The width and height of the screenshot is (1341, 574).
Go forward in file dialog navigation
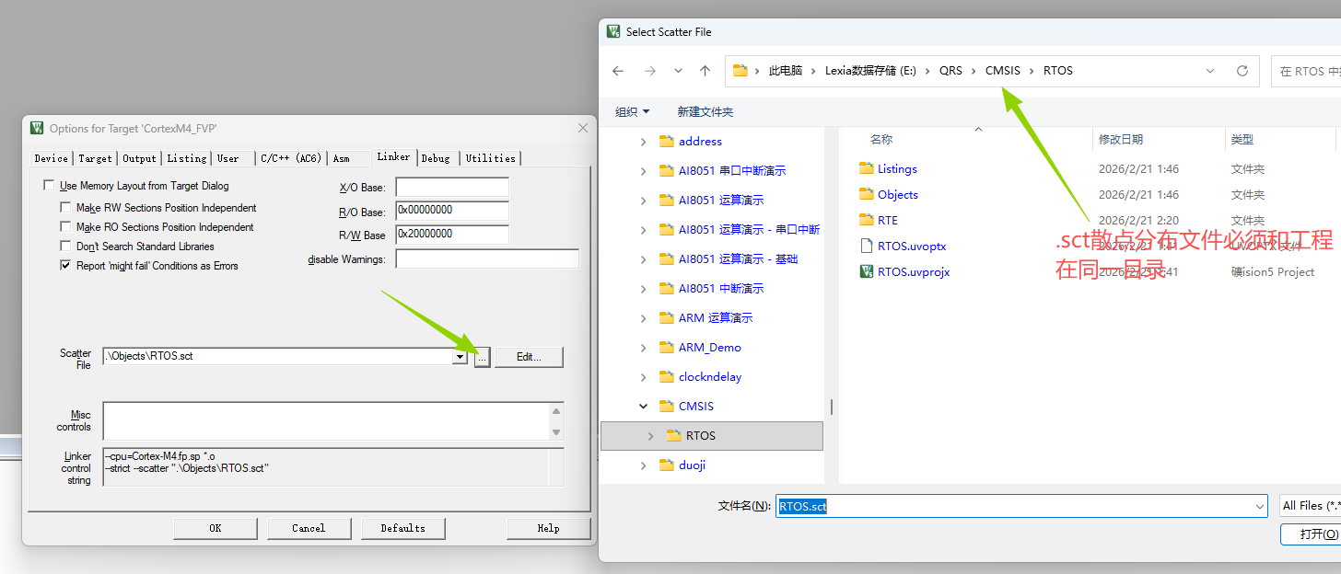click(x=650, y=71)
